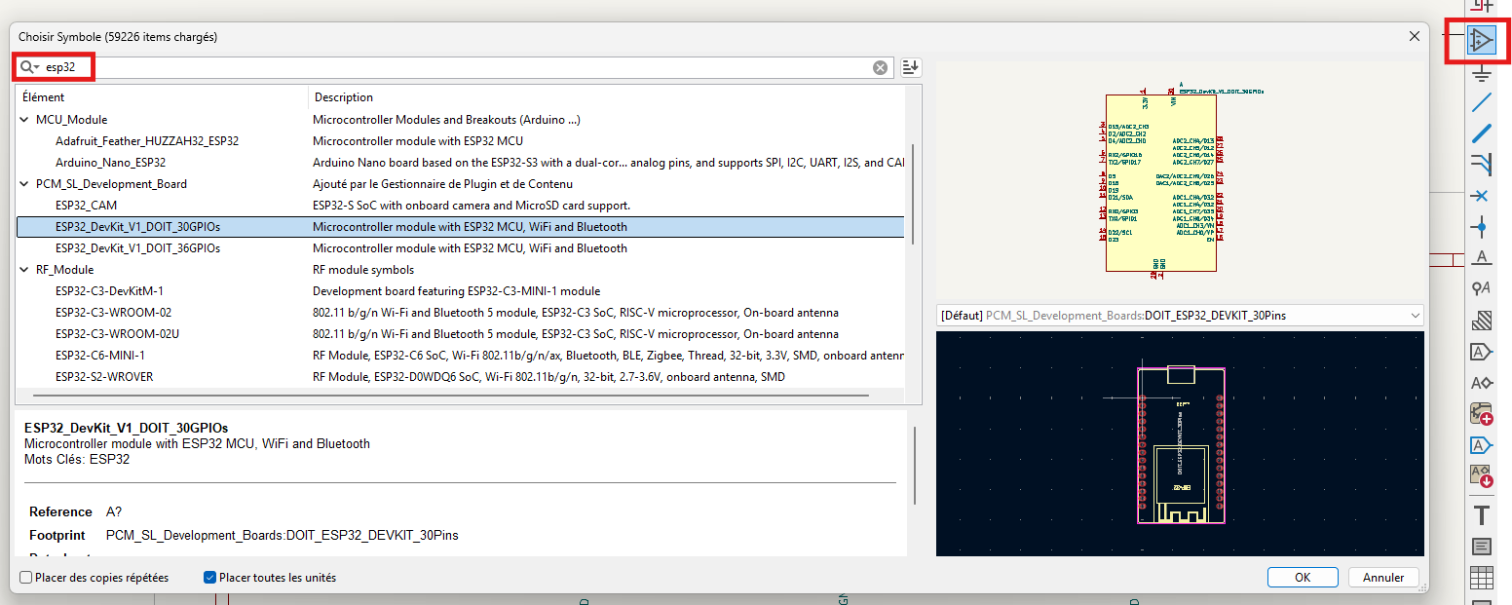Viewport: 1512px width, 605px height.
Task: Select the Place Power Symbol tool
Action: point(1481,72)
